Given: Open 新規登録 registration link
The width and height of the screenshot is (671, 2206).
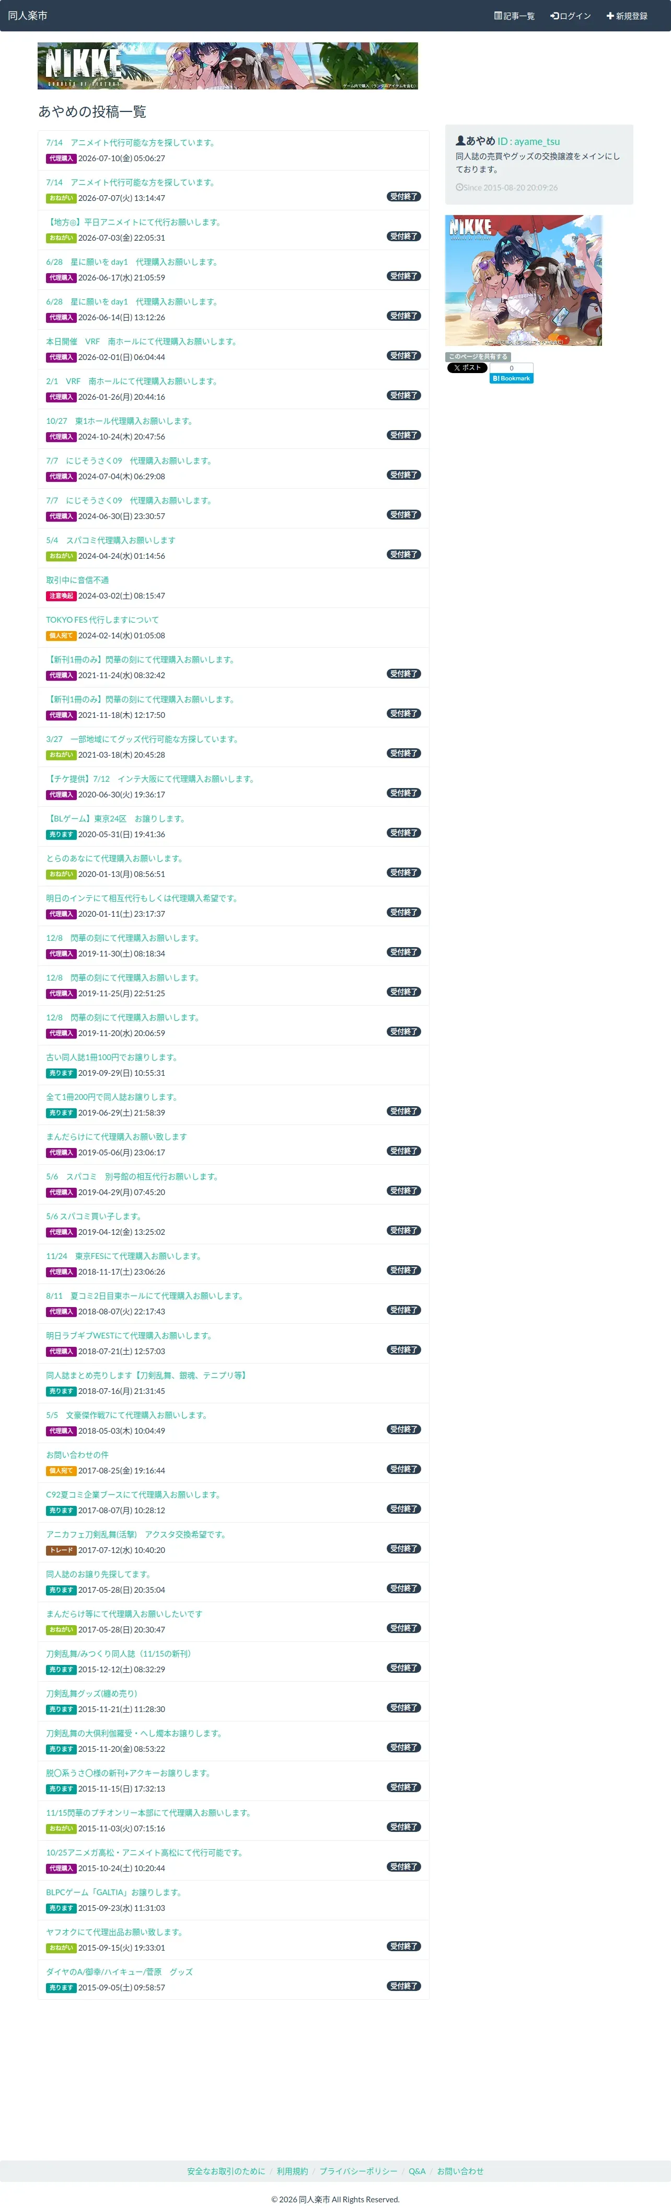Looking at the screenshot, I should coord(627,16).
